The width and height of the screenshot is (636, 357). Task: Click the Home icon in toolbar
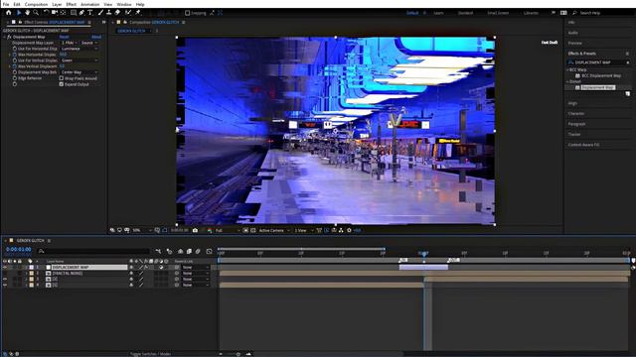click(x=9, y=13)
